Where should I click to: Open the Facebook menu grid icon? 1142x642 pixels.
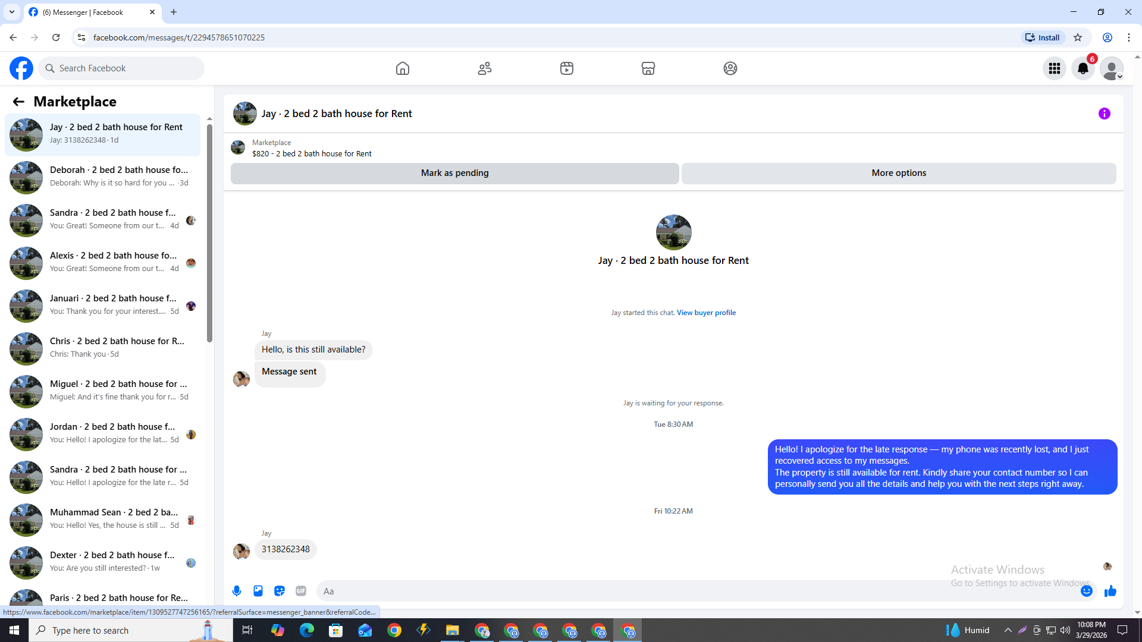[1055, 68]
